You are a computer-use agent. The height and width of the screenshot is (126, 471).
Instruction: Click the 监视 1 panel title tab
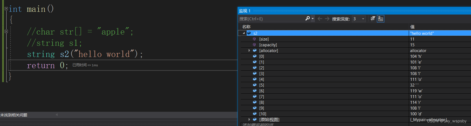click(x=245, y=11)
